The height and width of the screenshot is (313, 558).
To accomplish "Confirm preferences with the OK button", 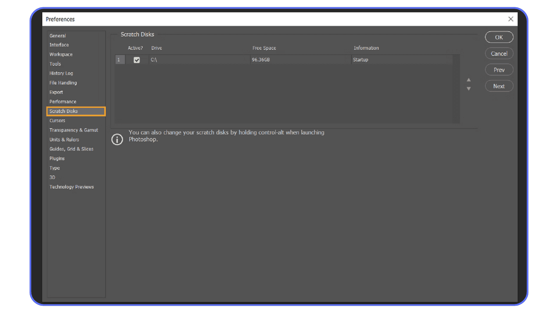I will point(499,37).
